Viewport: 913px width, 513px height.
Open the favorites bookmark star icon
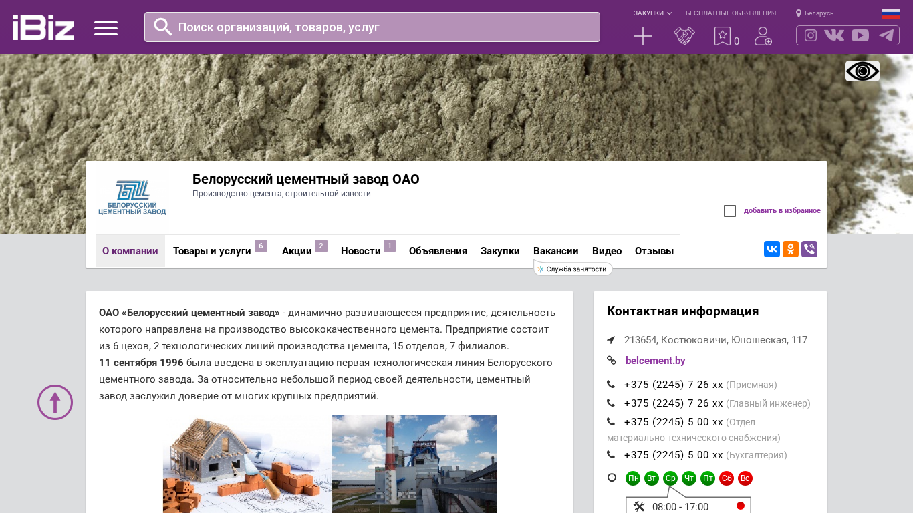click(723, 36)
